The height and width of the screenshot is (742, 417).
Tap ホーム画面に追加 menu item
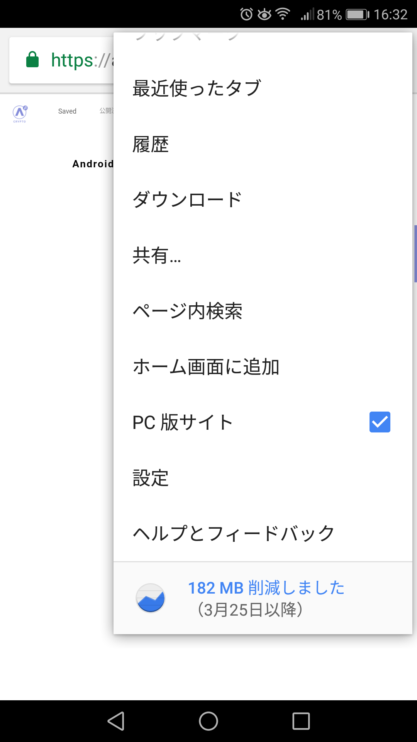pyautogui.click(x=206, y=367)
